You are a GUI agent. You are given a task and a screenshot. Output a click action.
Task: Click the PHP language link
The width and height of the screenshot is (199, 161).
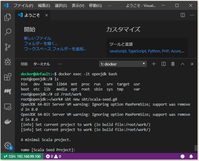click(x=165, y=51)
